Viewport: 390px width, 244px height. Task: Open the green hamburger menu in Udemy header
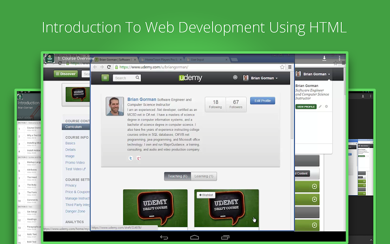pos(105,78)
